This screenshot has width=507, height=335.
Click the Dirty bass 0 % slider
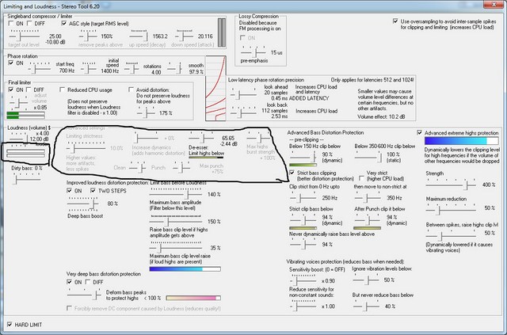tap(27, 178)
